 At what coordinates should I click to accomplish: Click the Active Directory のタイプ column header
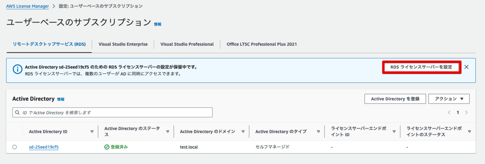tap(281, 131)
